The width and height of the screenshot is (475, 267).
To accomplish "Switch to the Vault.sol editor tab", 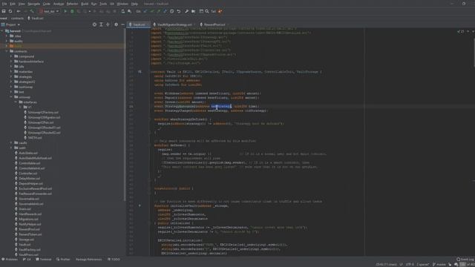I will pyautogui.click(x=139, y=24).
